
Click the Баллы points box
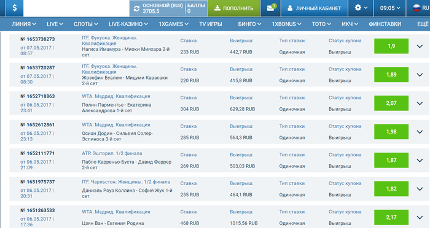tap(196, 8)
